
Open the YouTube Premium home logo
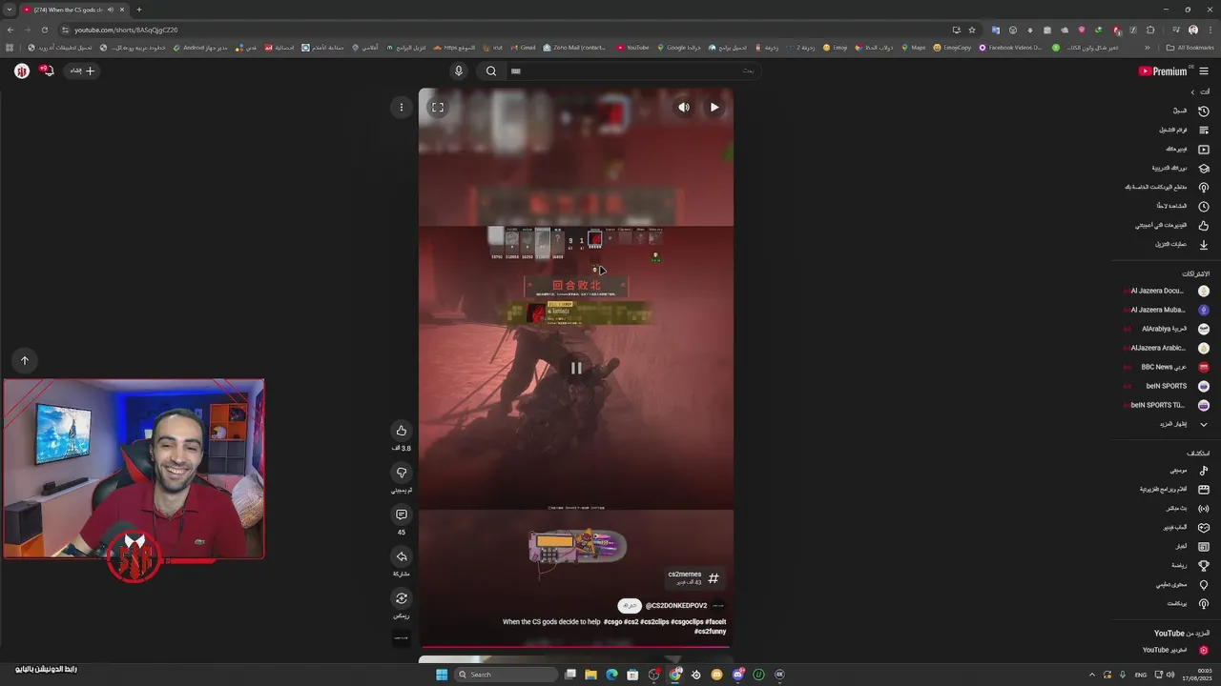click(1164, 71)
